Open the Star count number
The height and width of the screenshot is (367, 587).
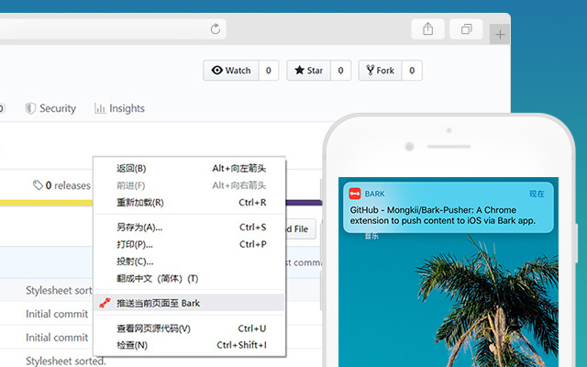[340, 71]
